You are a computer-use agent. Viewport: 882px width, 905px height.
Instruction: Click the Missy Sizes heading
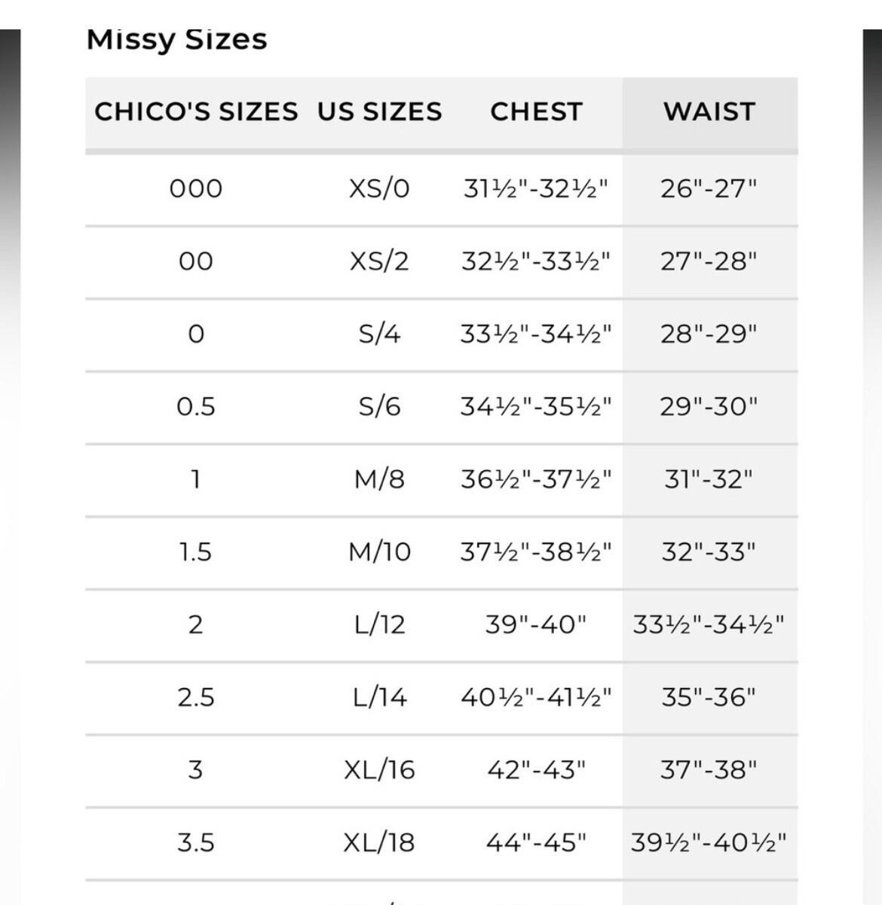(177, 39)
